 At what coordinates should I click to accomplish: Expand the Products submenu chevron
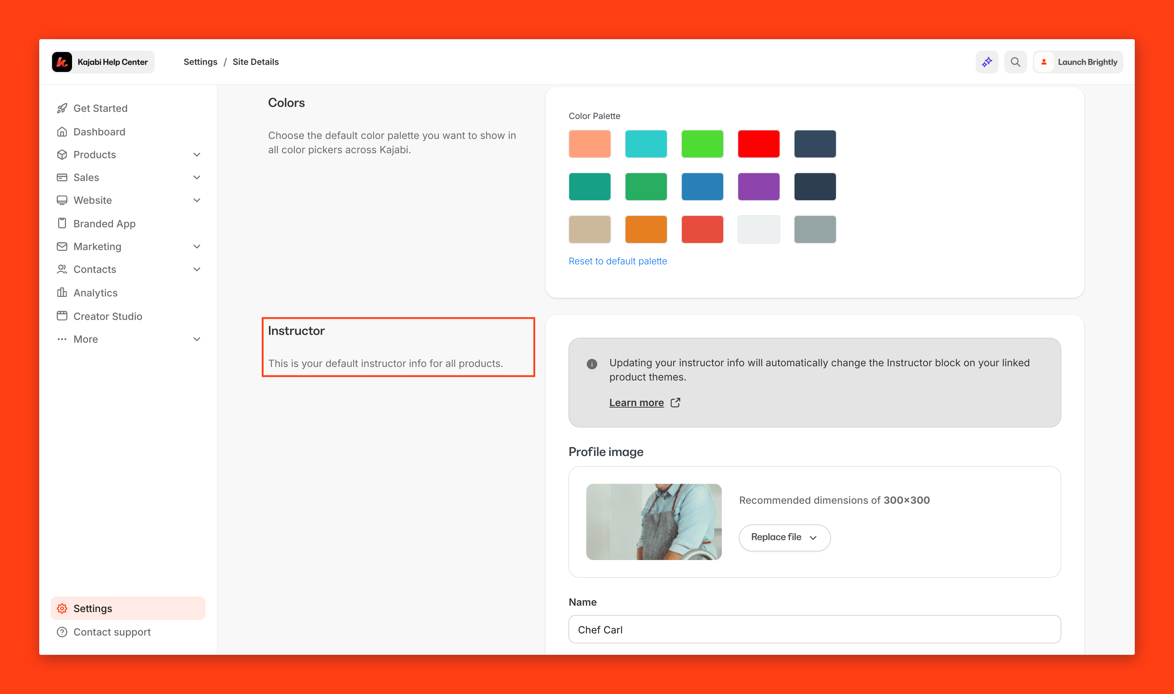click(x=196, y=154)
